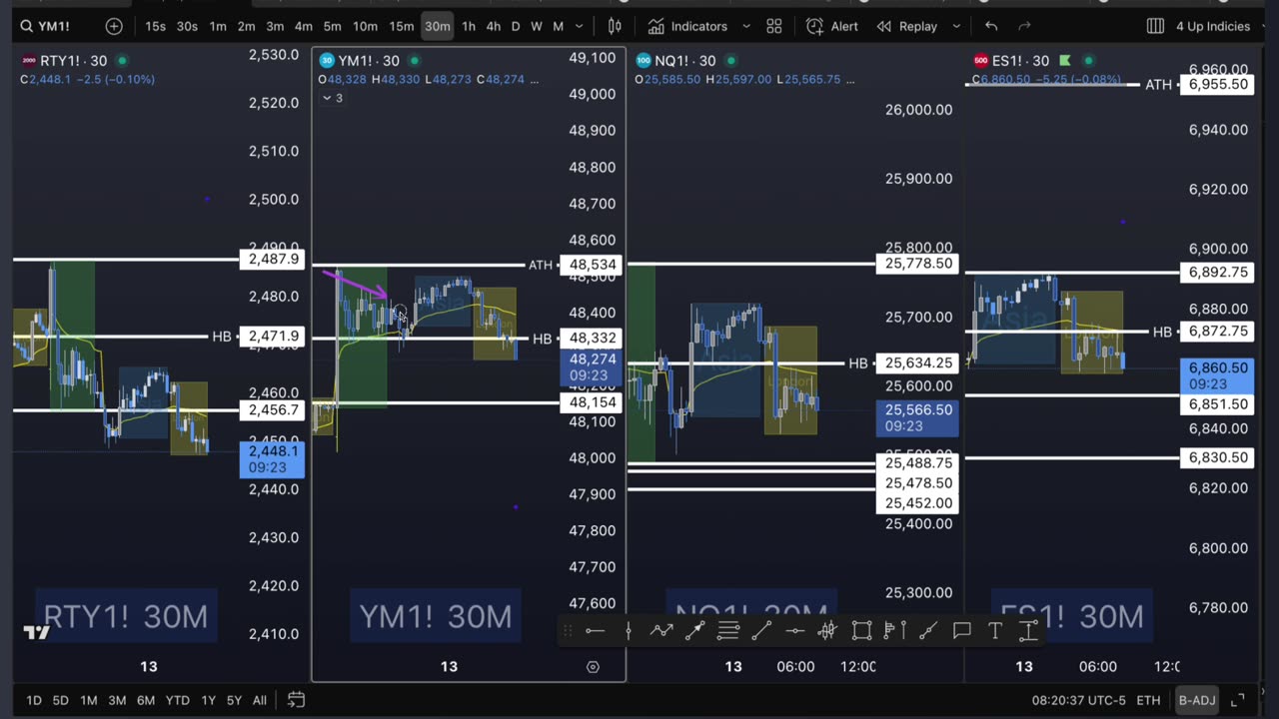The width and height of the screenshot is (1279, 719).
Task: Select the Anchored Text tool
Action: pos(1028,630)
